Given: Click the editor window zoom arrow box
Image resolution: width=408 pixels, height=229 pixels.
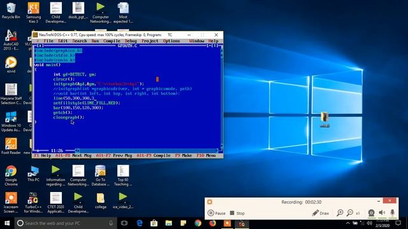Looking at the screenshot, I should [x=215, y=46].
